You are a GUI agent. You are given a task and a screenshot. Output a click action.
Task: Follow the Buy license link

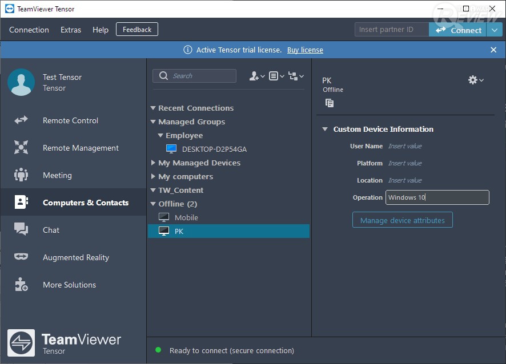tap(305, 50)
